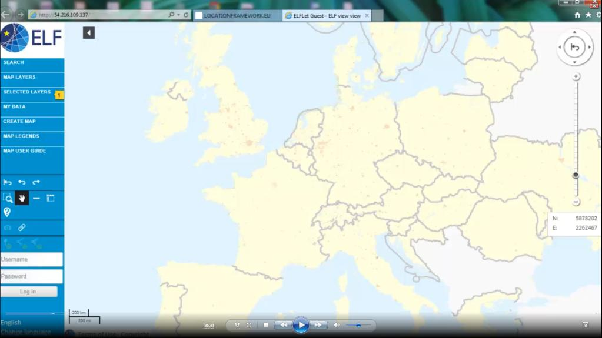Image resolution: width=602 pixels, height=338 pixels.
Task: Click the media player volume slider
Action: coord(358,325)
